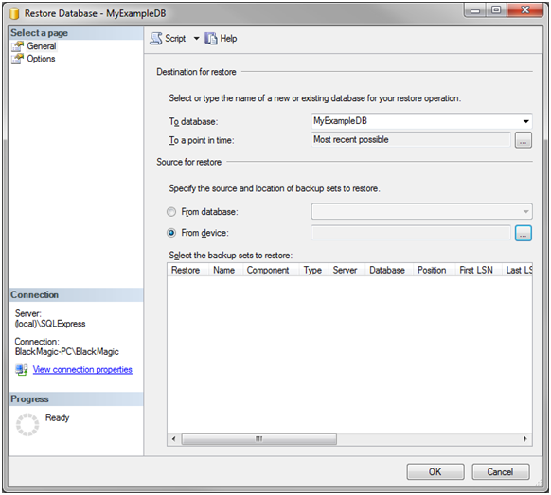Open View connection properties link

[x=82, y=369]
